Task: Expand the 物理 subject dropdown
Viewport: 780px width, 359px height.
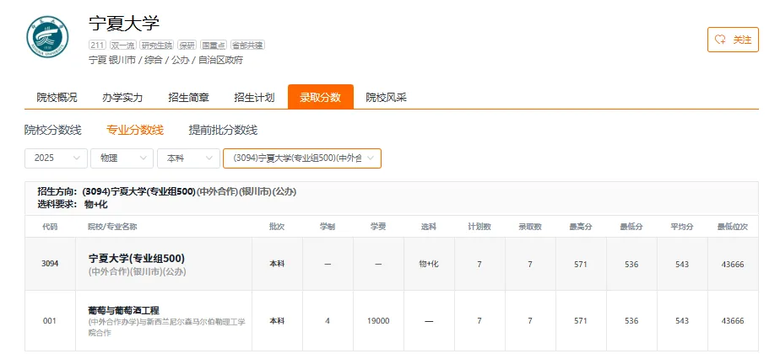Action: (x=122, y=158)
